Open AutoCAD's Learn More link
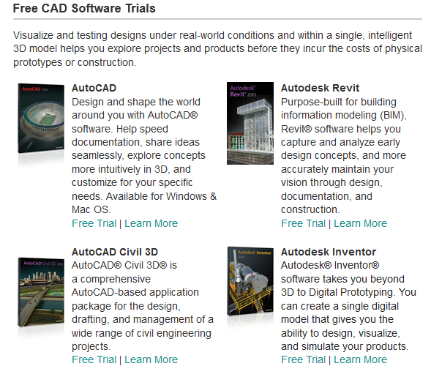Image resolution: width=431 pixels, height=377 pixels. tap(151, 223)
